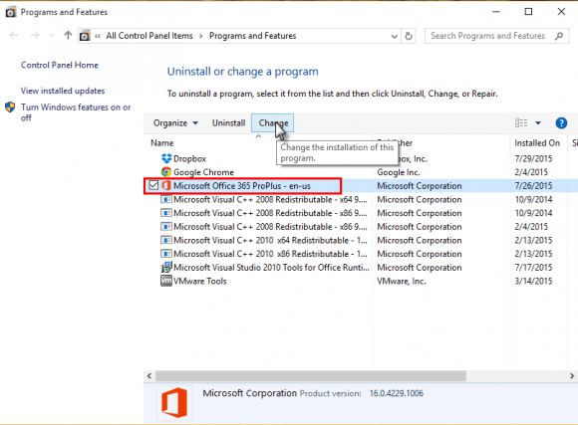Toggle the checkbox for Microsoft Office 365 ProPlus
The height and width of the screenshot is (425, 578).
153,185
